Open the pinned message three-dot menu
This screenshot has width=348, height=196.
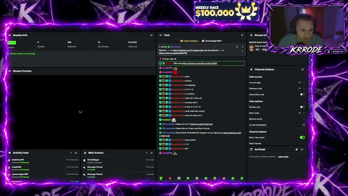pyautogui.click(x=242, y=47)
